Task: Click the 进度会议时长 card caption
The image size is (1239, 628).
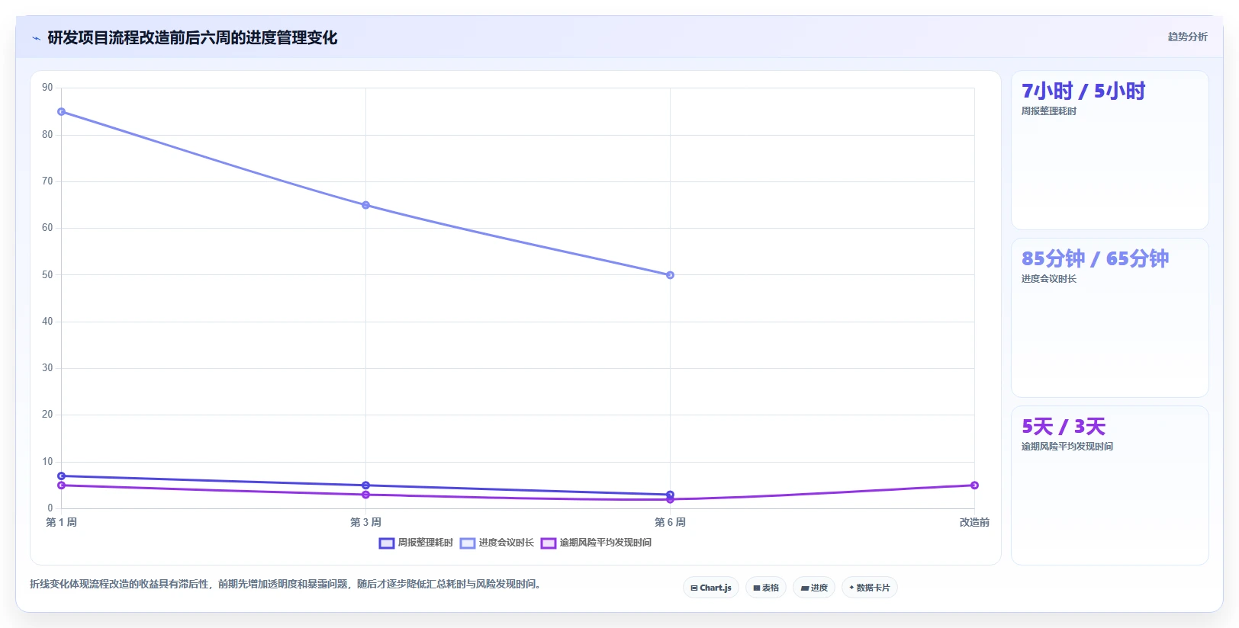Action: point(1049,279)
